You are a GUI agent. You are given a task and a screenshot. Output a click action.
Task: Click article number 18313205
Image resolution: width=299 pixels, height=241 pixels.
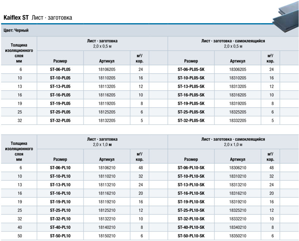pos(238,87)
